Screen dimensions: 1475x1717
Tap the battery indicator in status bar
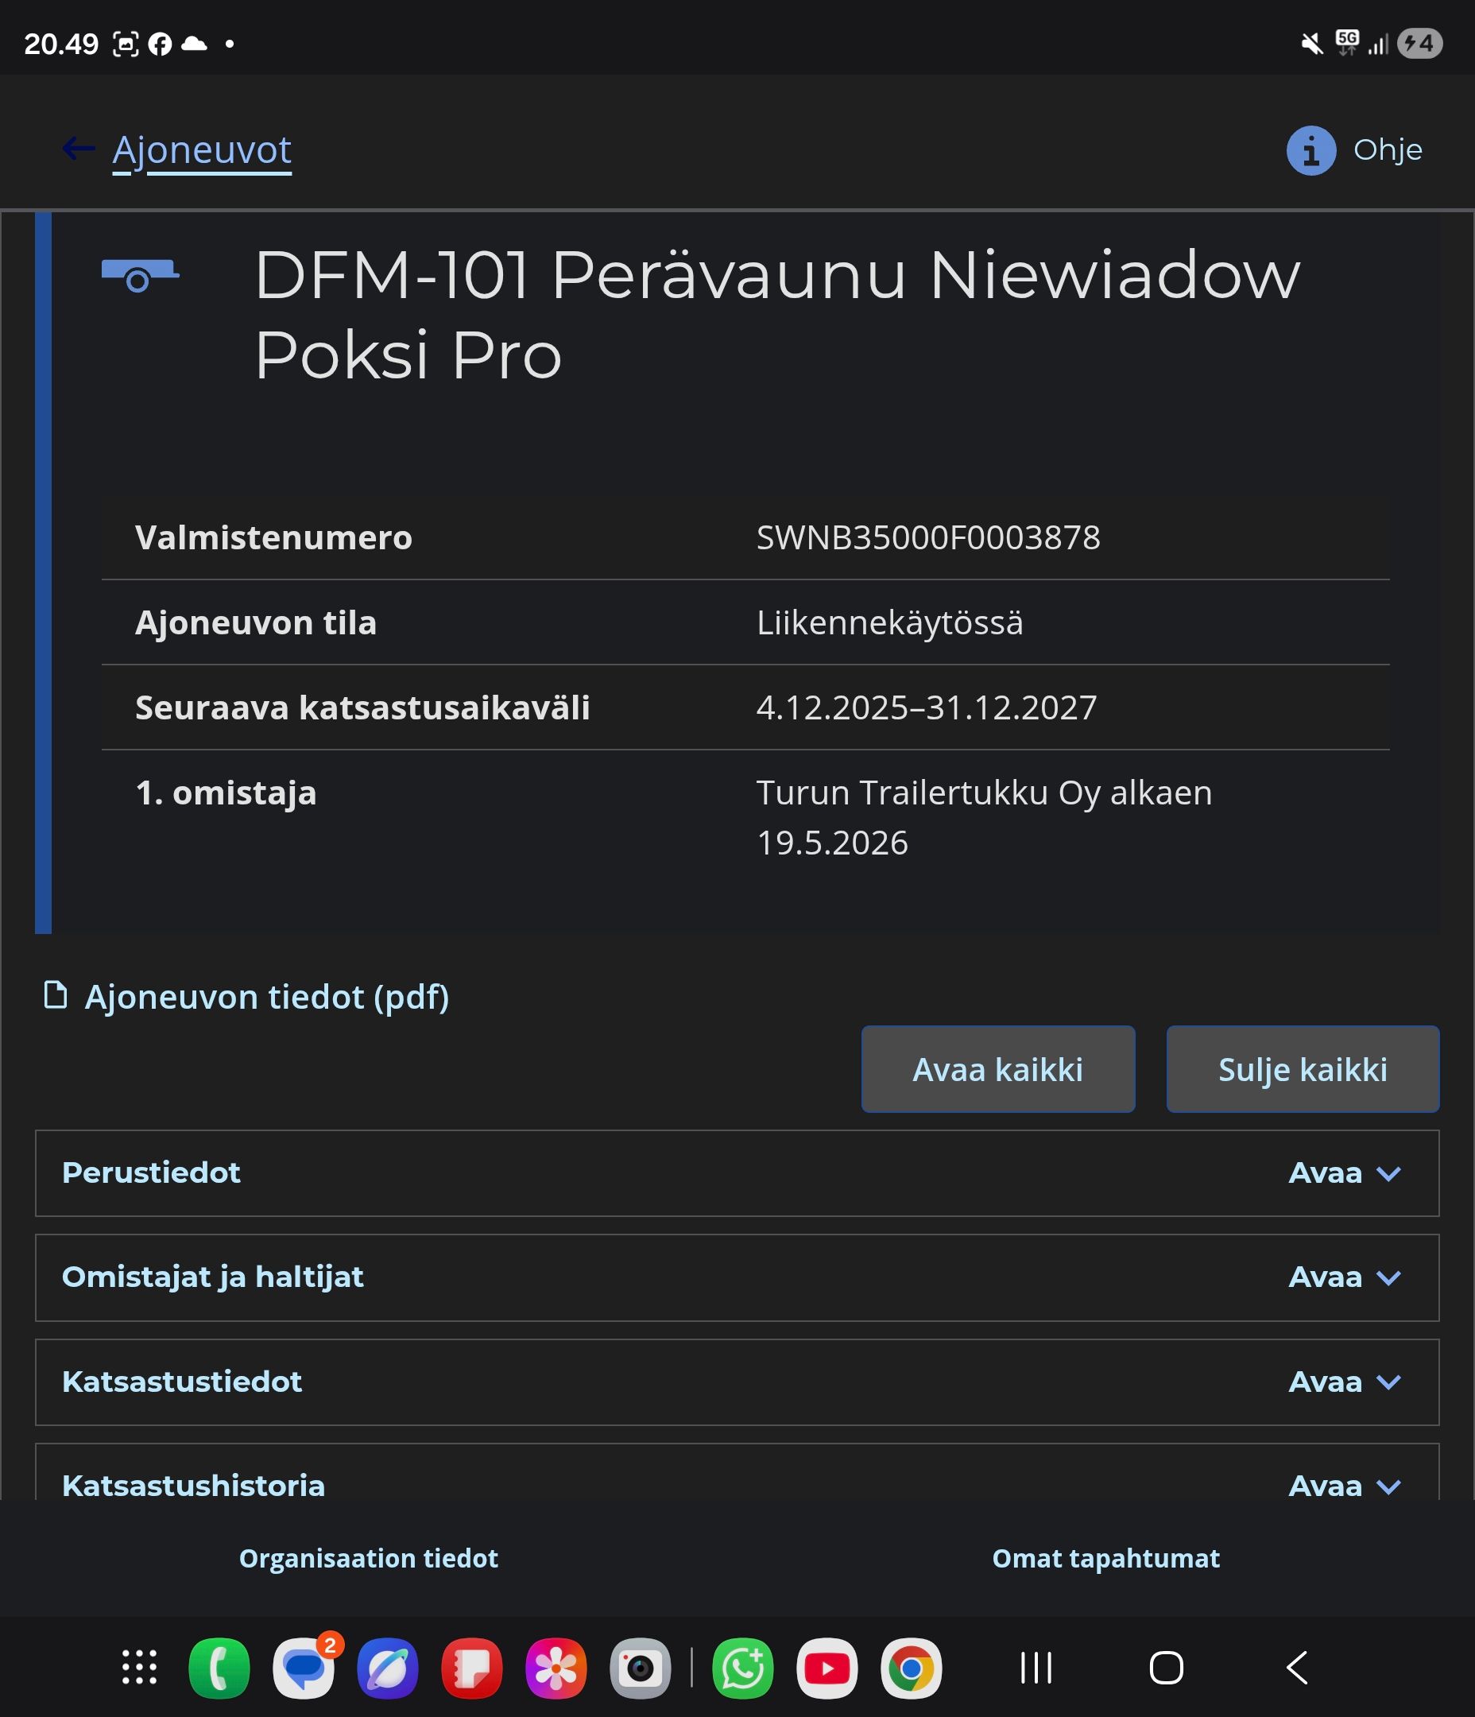pos(1419,43)
